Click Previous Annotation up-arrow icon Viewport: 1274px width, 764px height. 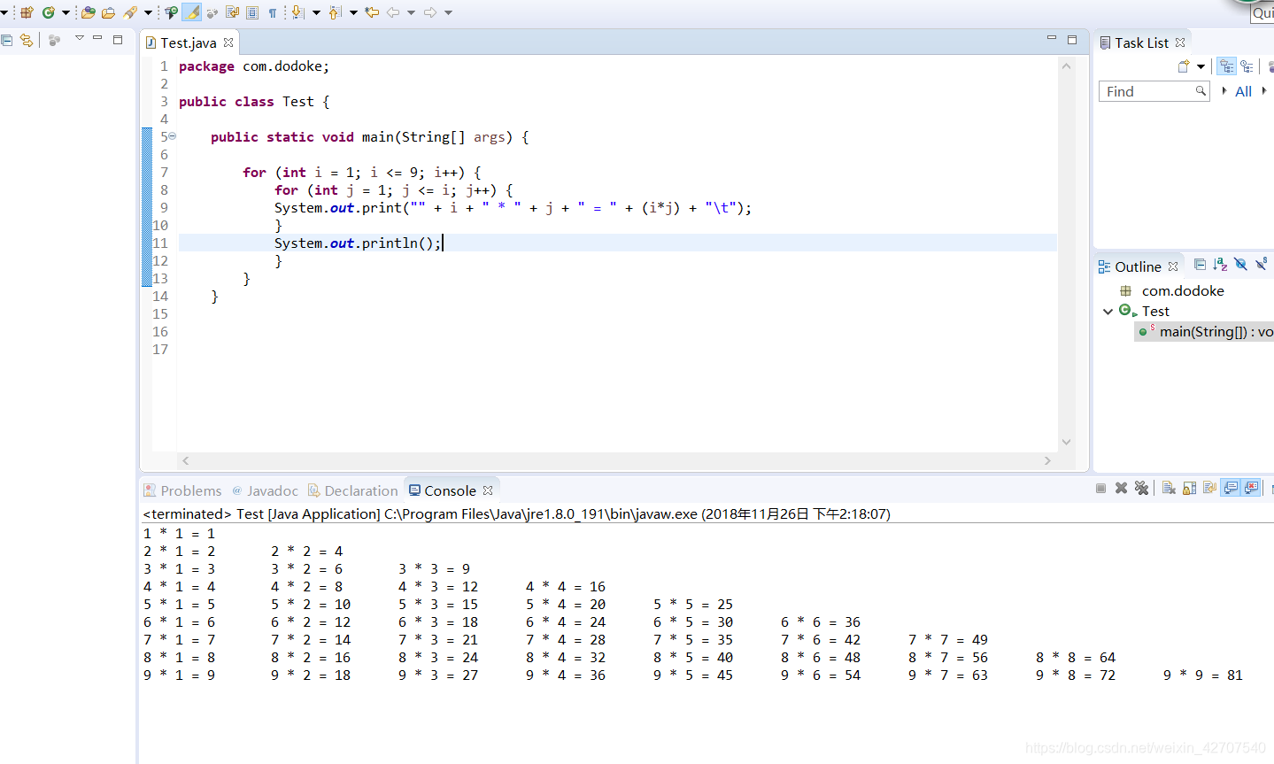point(335,12)
